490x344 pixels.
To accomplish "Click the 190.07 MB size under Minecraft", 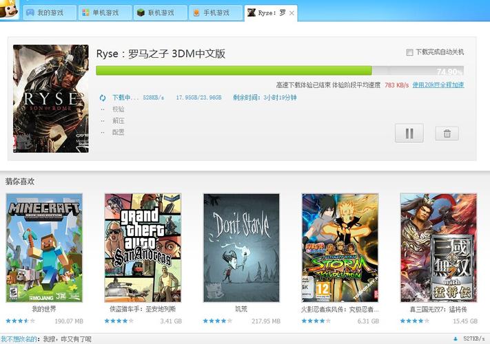I will click(69, 321).
